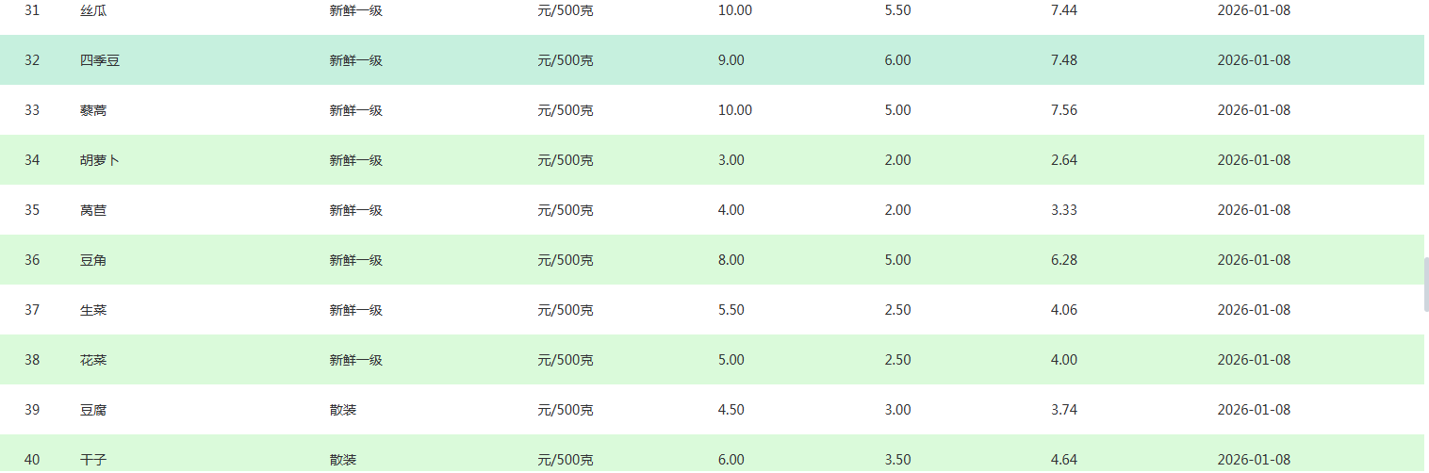
Task: Click the 2026-01-08 date in 生菜 row
Action: (x=1254, y=310)
